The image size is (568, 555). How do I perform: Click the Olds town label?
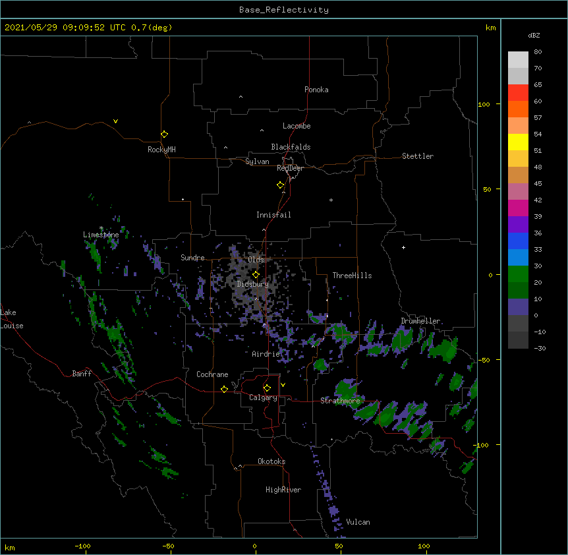point(256,260)
